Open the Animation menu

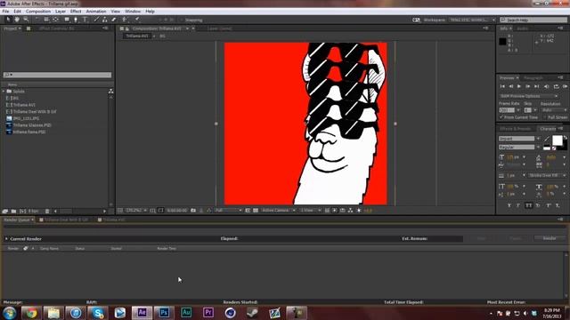click(x=96, y=12)
